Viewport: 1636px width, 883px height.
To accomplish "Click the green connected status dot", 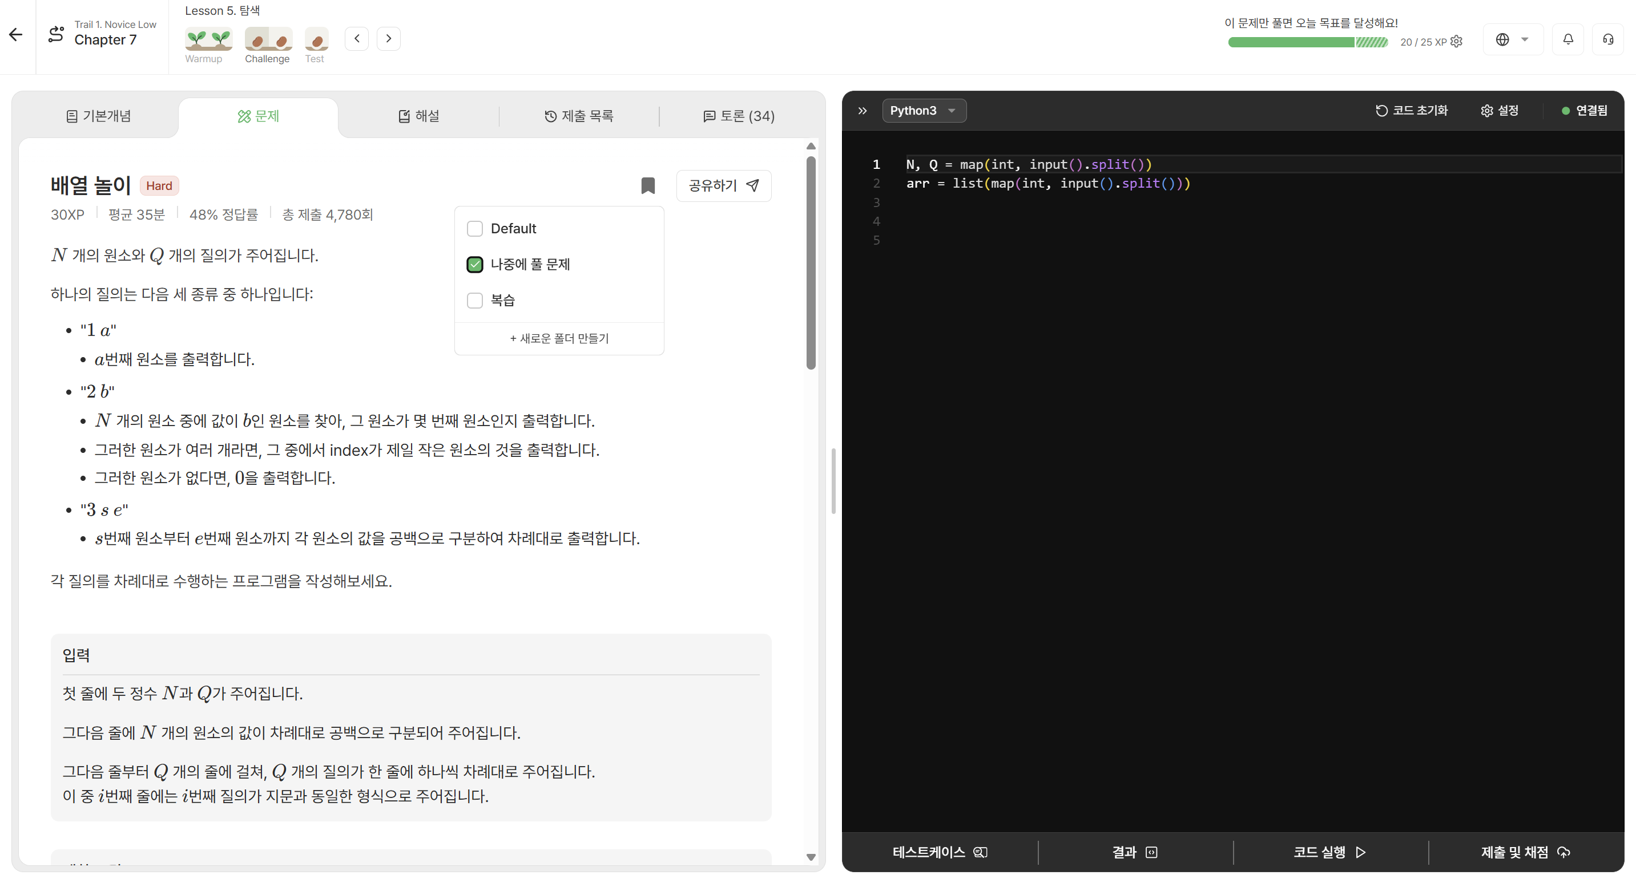I will 1566,111.
